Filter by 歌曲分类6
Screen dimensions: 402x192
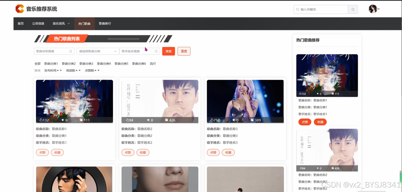coord(139,64)
